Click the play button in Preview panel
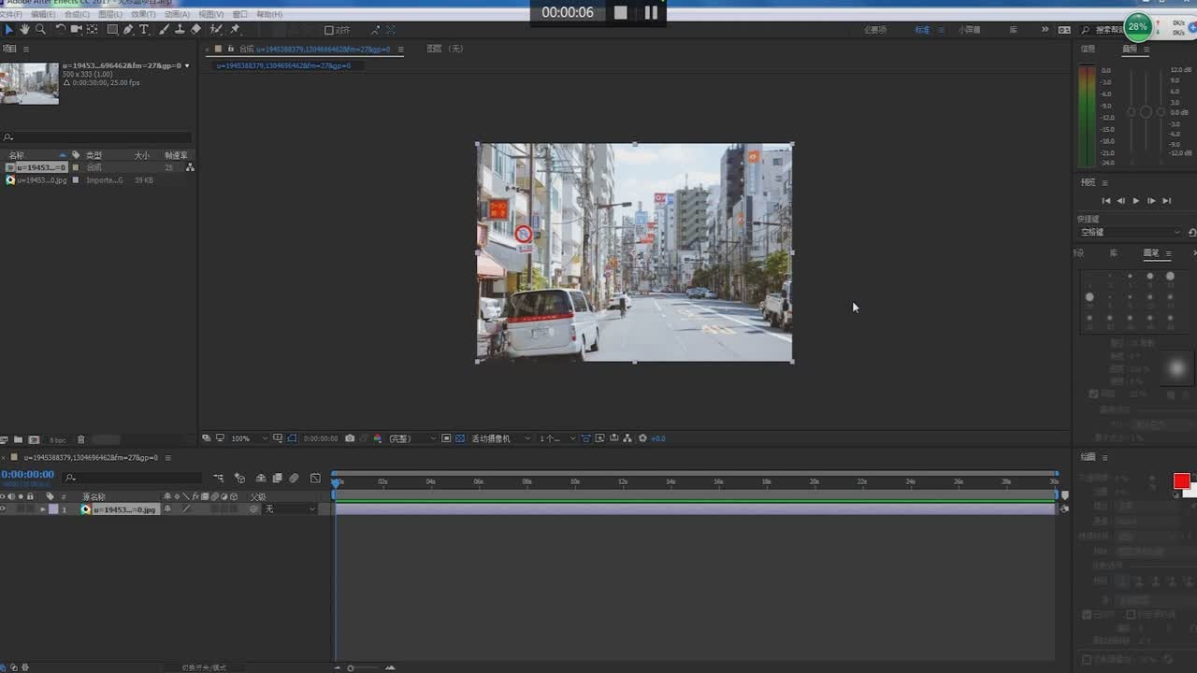The image size is (1197, 673). [1136, 201]
